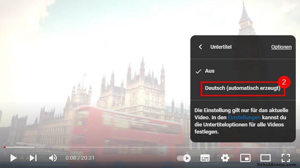Seek on the video progress bar
Screen dimensions: 300x168
point(150,147)
